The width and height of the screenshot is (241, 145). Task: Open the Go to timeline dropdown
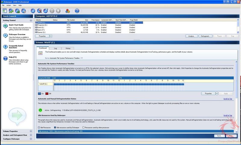[x=82, y=58]
